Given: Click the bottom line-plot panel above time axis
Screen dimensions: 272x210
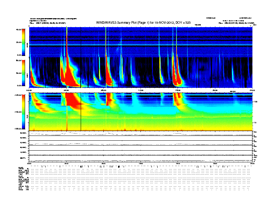Looking at the screenshot, I should (140, 159).
